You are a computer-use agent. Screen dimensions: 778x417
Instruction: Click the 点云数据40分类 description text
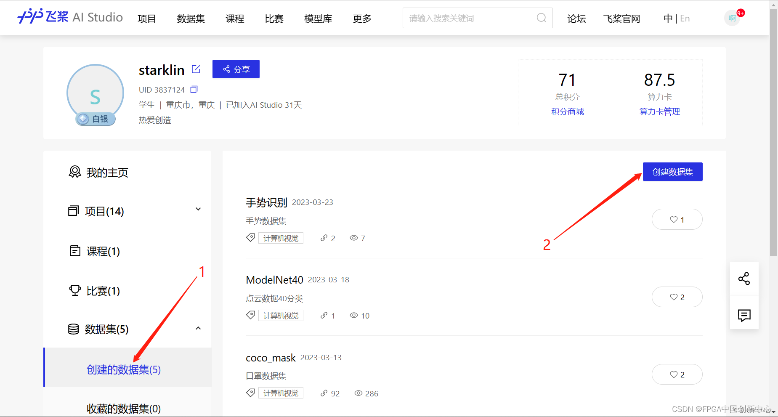(x=274, y=298)
